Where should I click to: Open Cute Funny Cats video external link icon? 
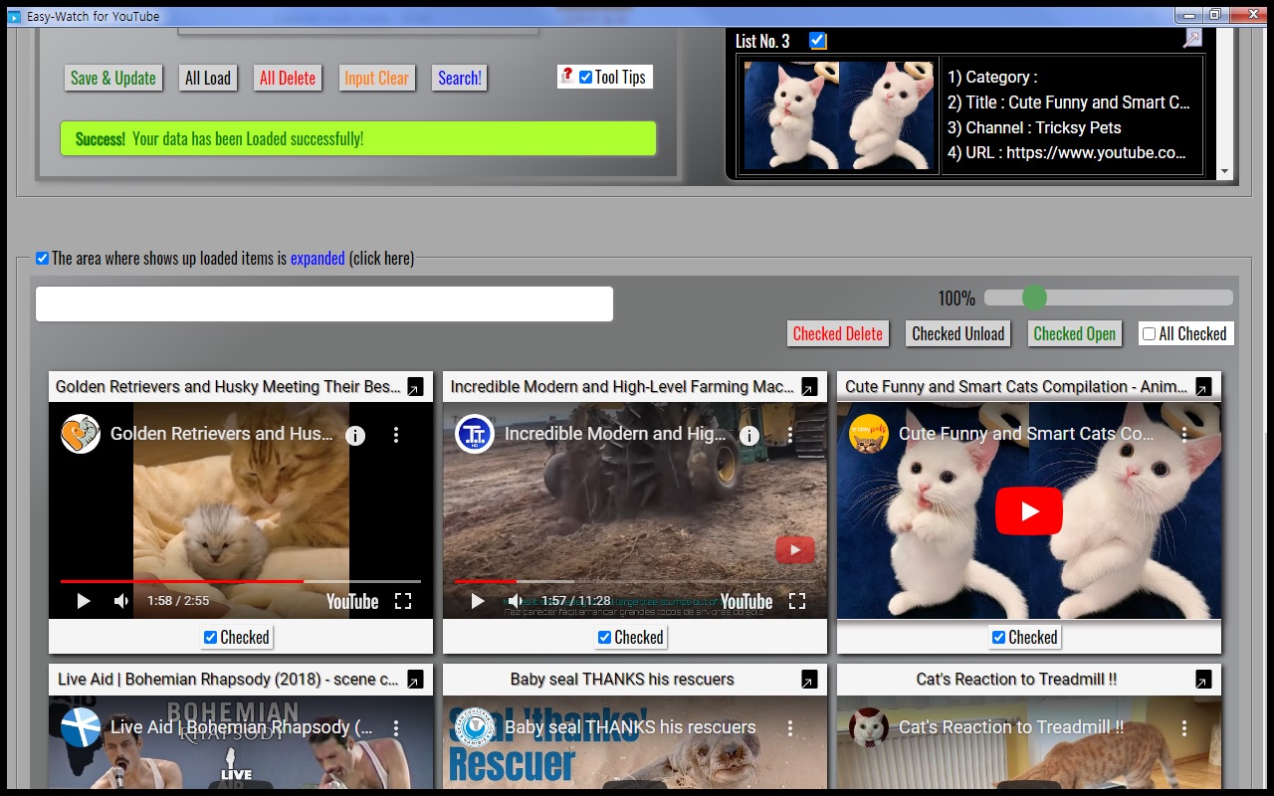[x=1203, y=387]
